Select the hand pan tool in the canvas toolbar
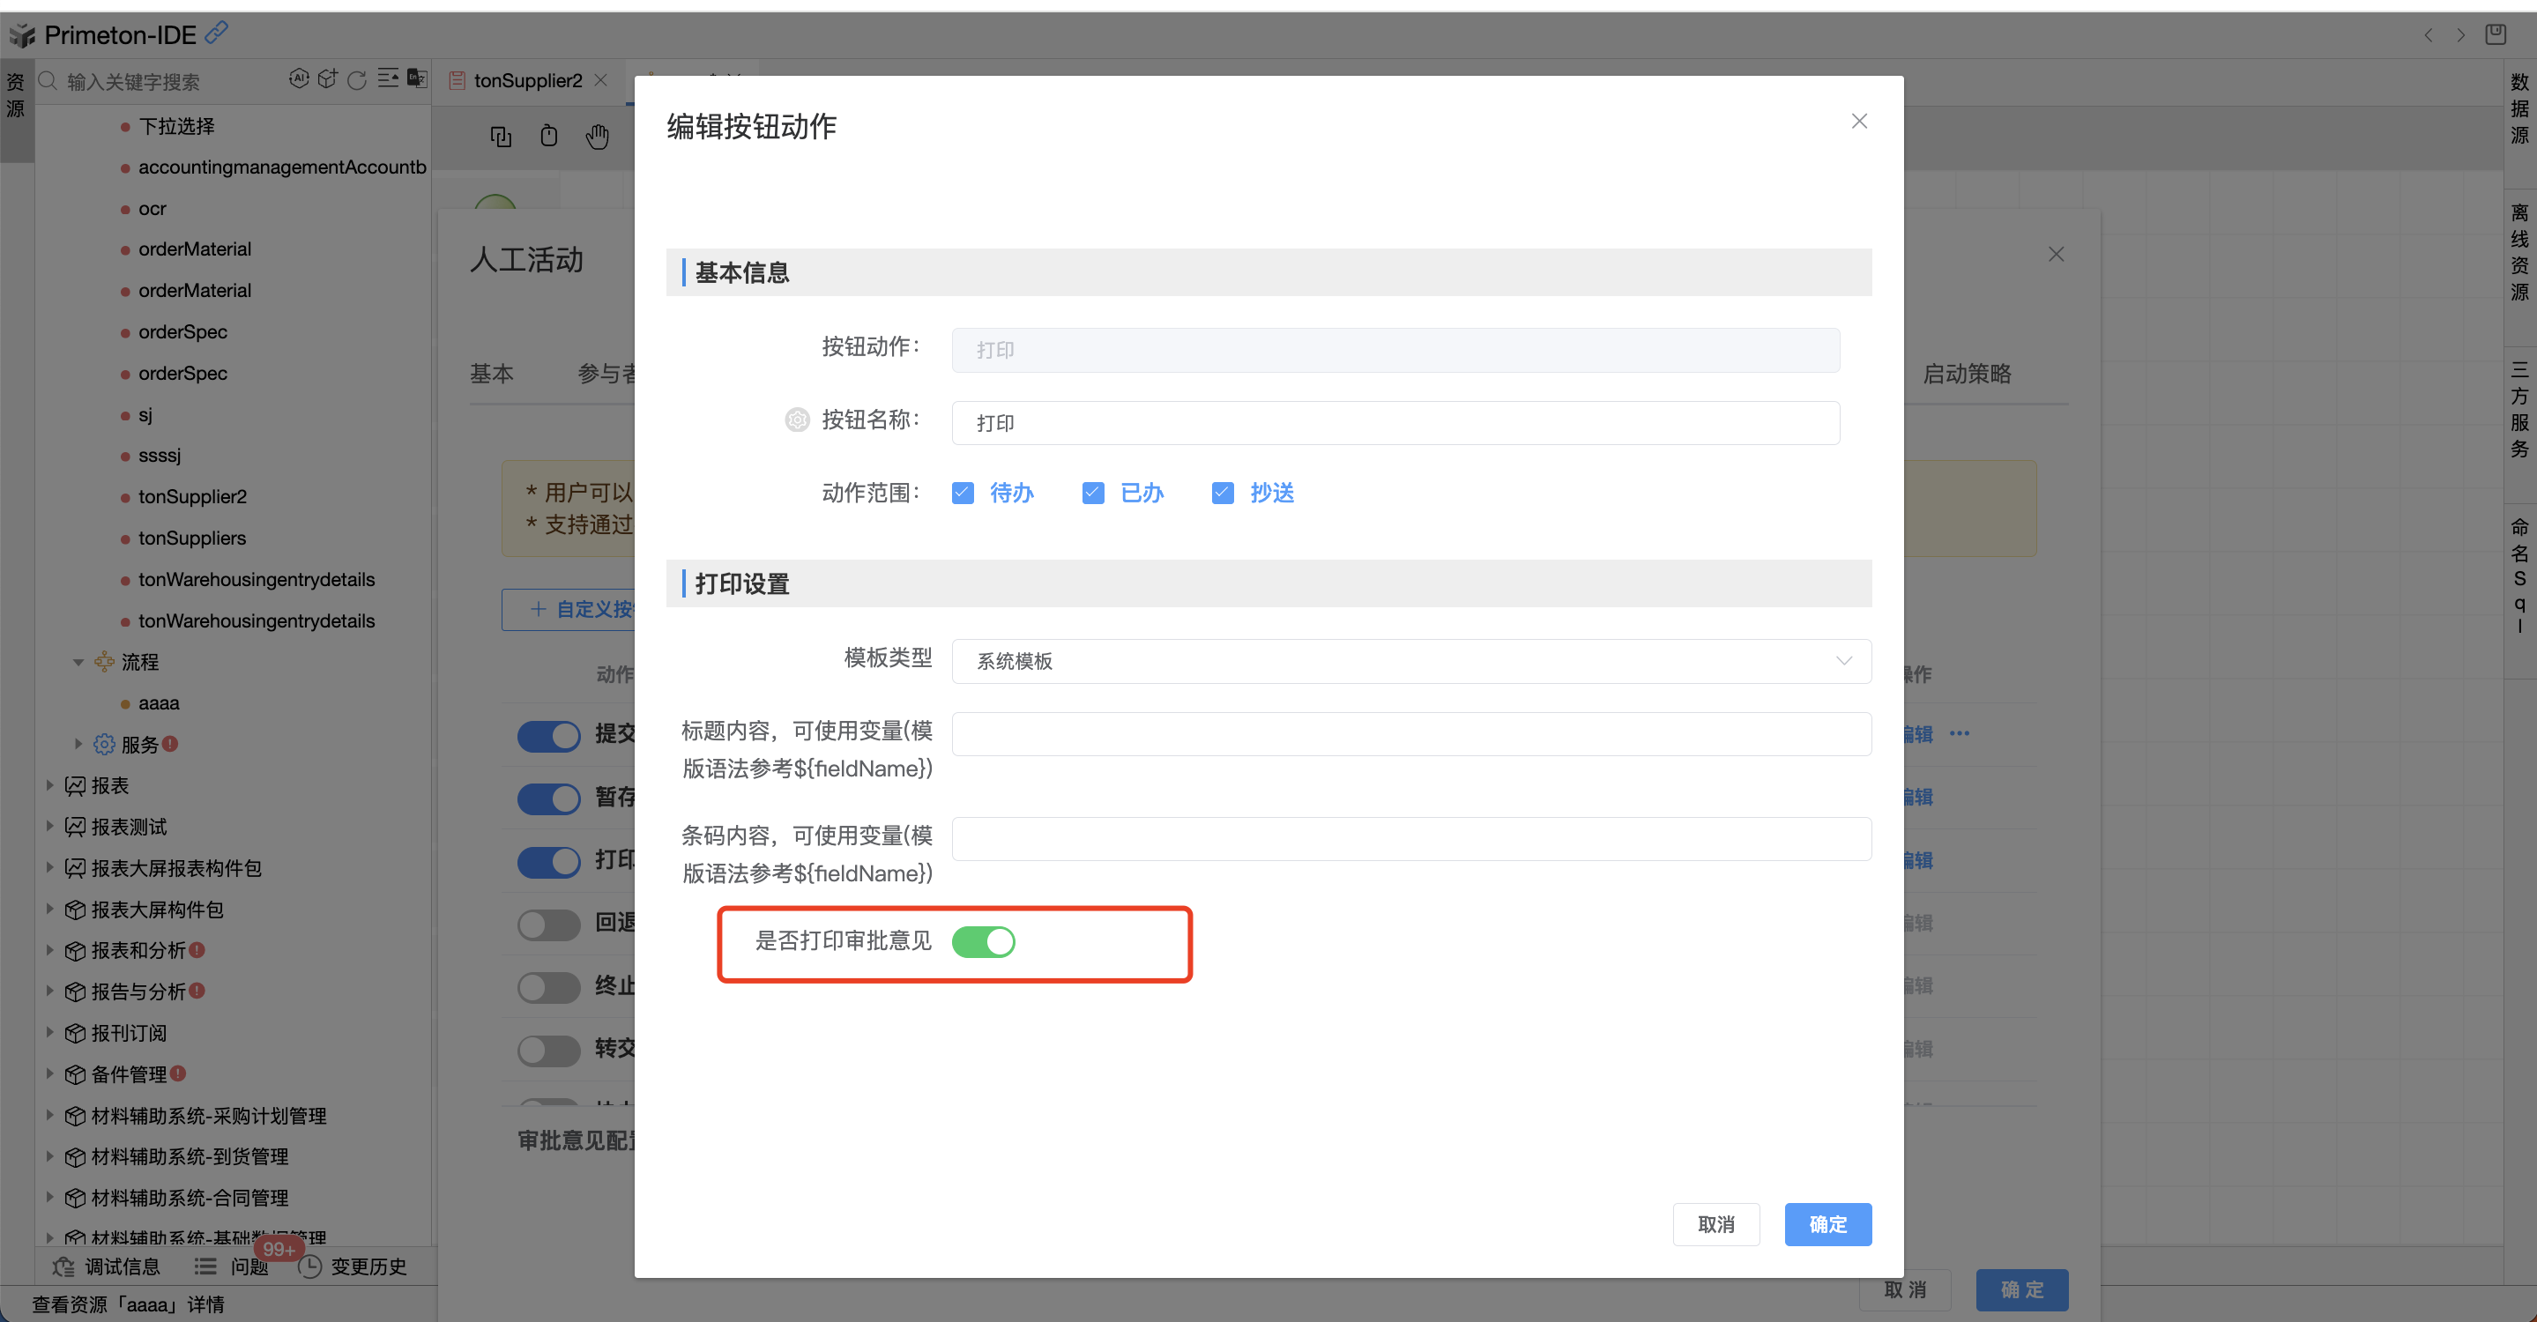2537x1322 pixels. coord(598,136)
